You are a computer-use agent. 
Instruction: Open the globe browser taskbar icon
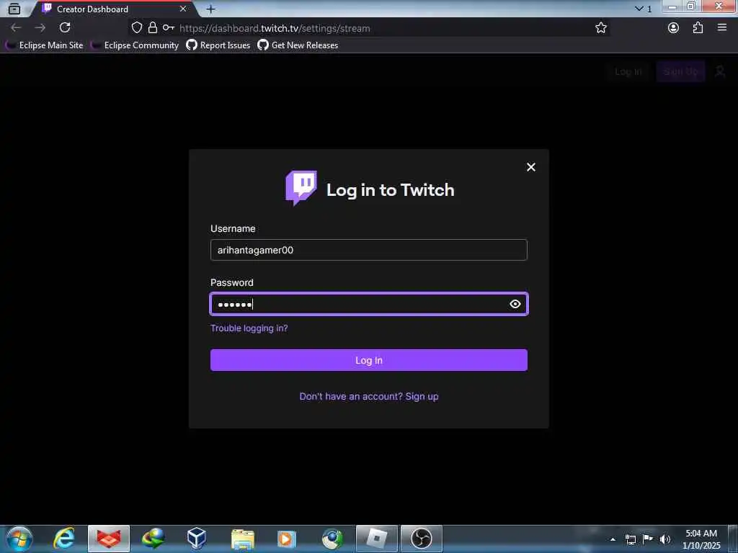(332, 539)
